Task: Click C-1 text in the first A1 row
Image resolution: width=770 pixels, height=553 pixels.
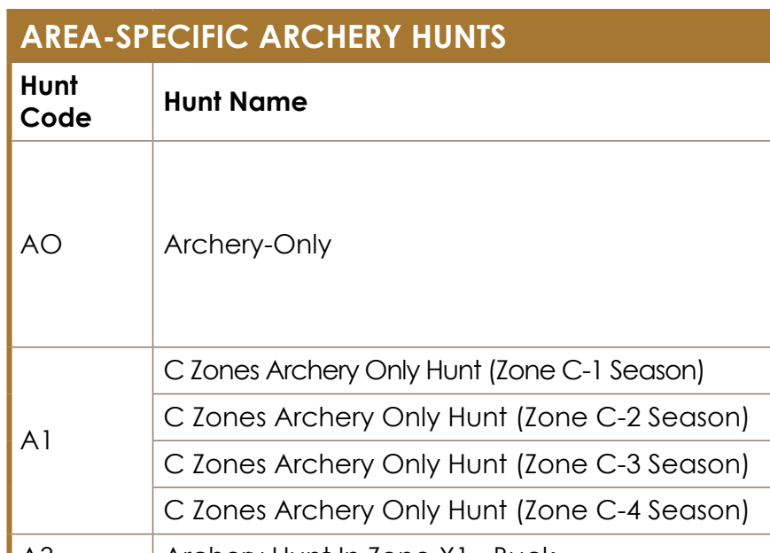Action: click(x=581, y=370)
